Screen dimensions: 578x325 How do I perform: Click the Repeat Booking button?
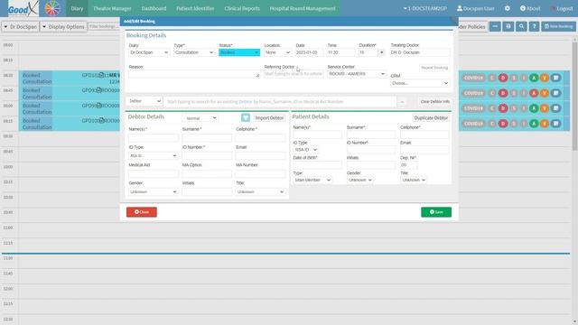pos(434,68)
